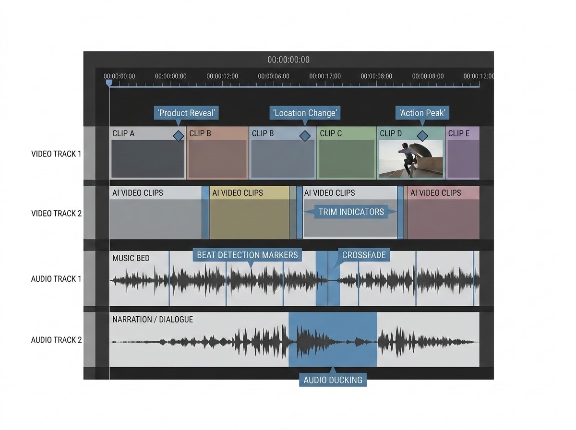Select the purple CLIP E

[x=463, y=153]
